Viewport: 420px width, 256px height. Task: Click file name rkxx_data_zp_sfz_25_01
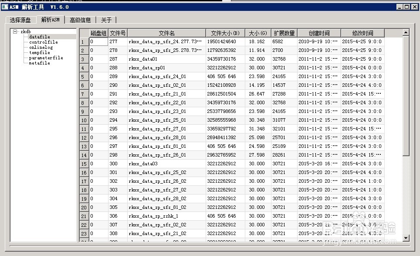click(157, 120)
